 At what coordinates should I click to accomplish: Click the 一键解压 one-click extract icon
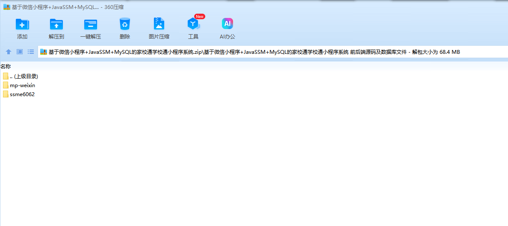coord(90,24)
